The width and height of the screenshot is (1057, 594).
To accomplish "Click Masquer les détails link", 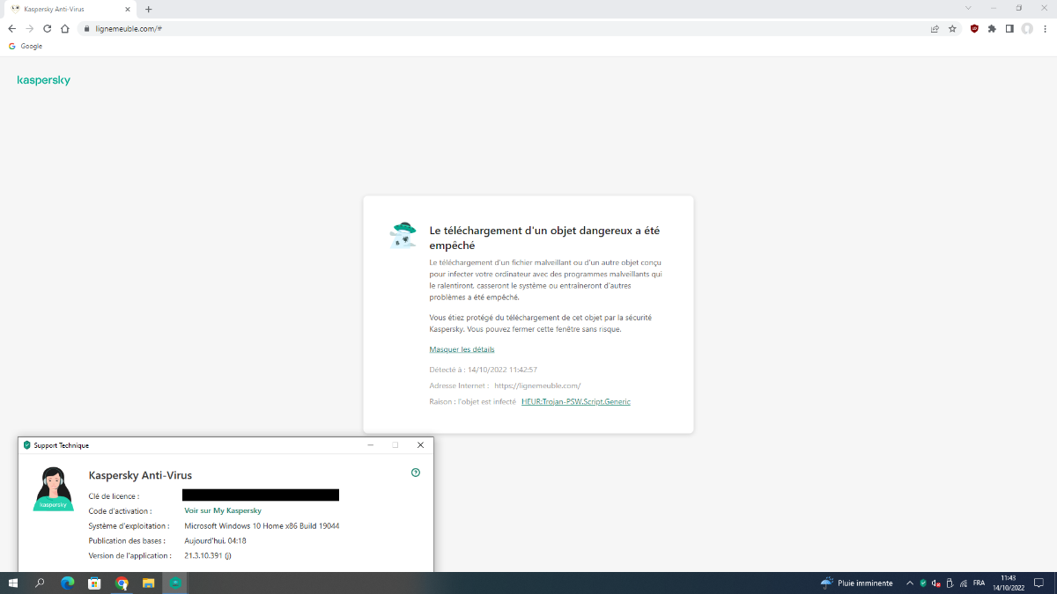I will 462,349.
